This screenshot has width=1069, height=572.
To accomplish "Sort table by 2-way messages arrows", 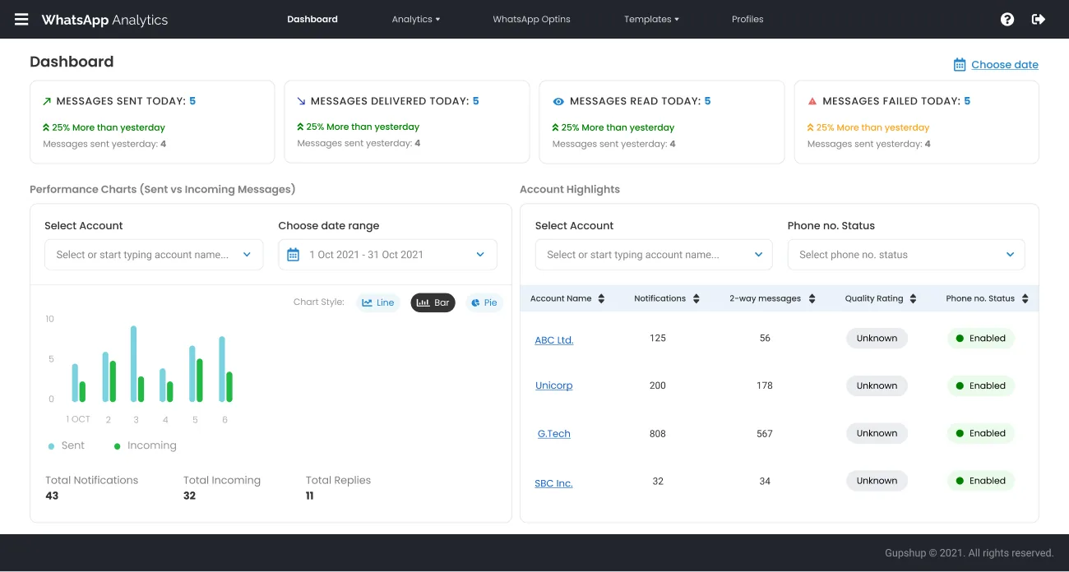I will click(x=812, y=299).
